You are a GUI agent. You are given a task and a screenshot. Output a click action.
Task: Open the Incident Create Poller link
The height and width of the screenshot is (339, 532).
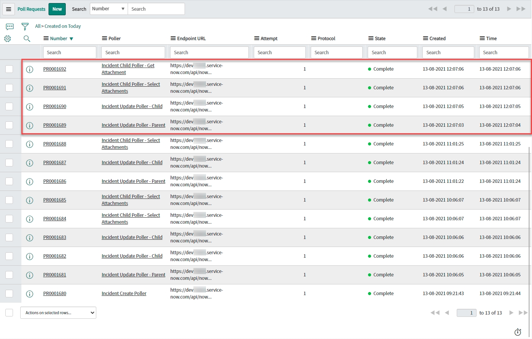(124, 294)
